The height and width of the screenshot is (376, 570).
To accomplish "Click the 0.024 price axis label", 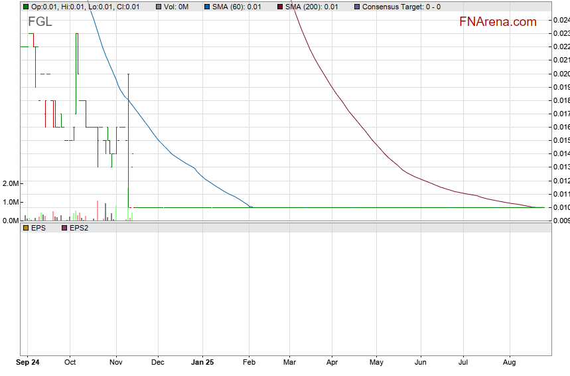I will [561, 20].
